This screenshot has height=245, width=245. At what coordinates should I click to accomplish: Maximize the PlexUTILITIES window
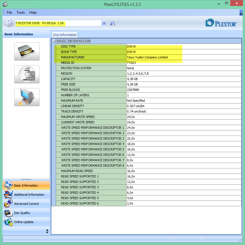(x=226, y=3)
